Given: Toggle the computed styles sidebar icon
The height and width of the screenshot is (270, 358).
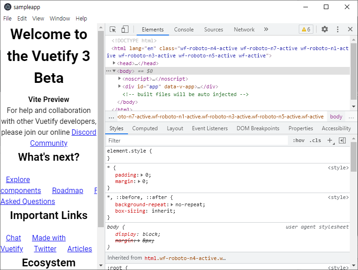Looking at the screenshot, I should (342, 140).
